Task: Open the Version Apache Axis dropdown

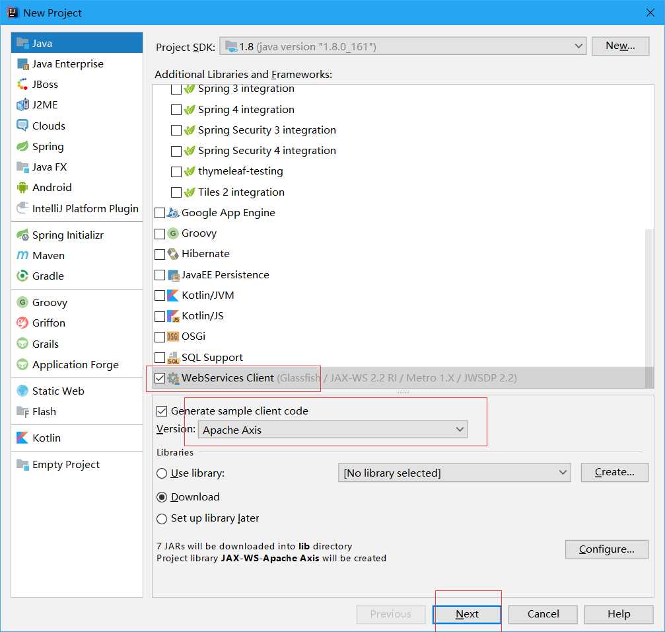Action: tap(333, 430)
